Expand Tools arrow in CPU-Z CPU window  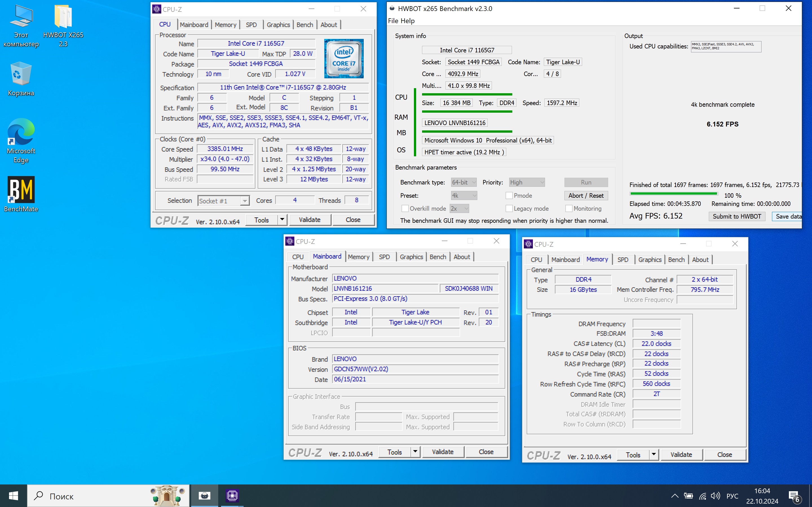pyautogui.click(x=282, y=220)
